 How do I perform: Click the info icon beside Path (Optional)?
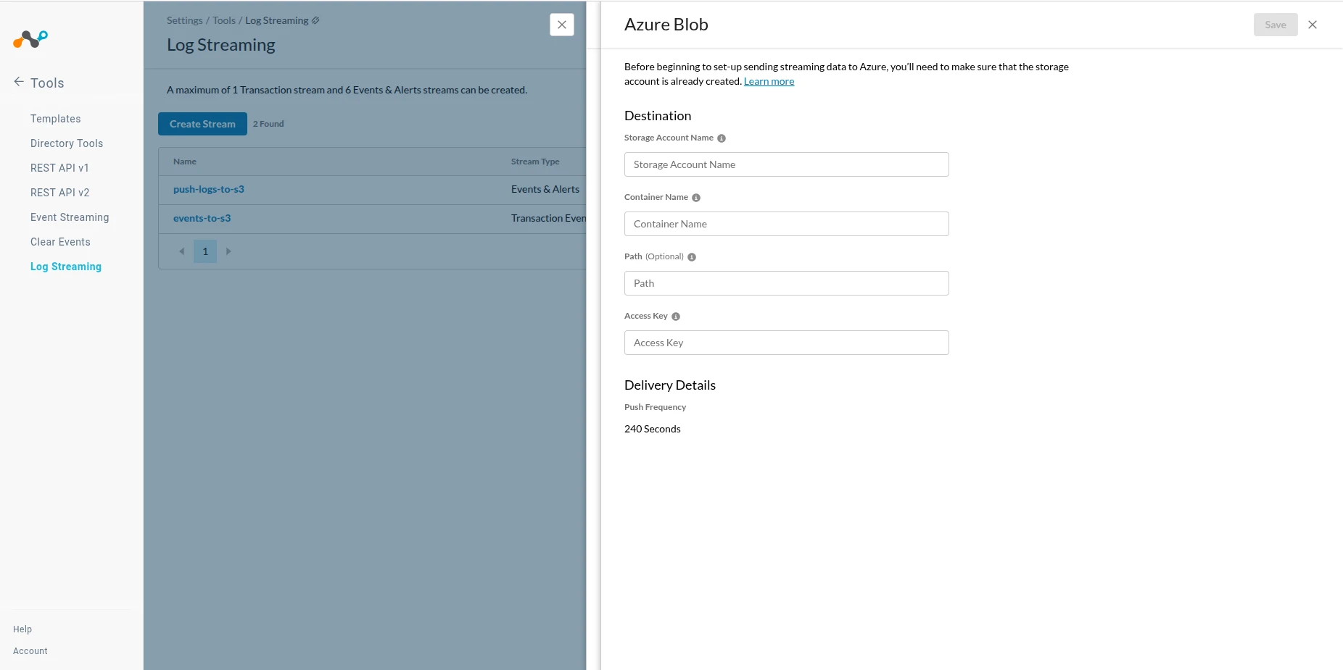[692, 257]
